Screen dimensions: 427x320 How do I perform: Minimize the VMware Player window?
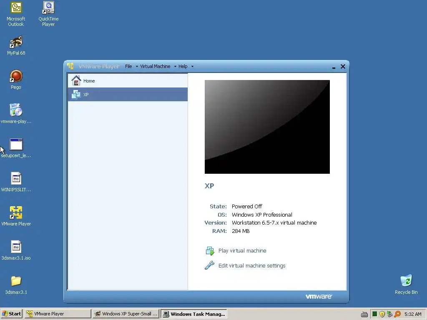(334, 67)
